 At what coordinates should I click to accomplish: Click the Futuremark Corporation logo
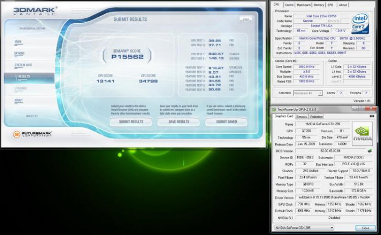[33, 134]
